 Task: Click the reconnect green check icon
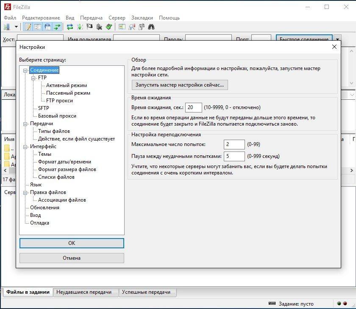coord(109,27)
